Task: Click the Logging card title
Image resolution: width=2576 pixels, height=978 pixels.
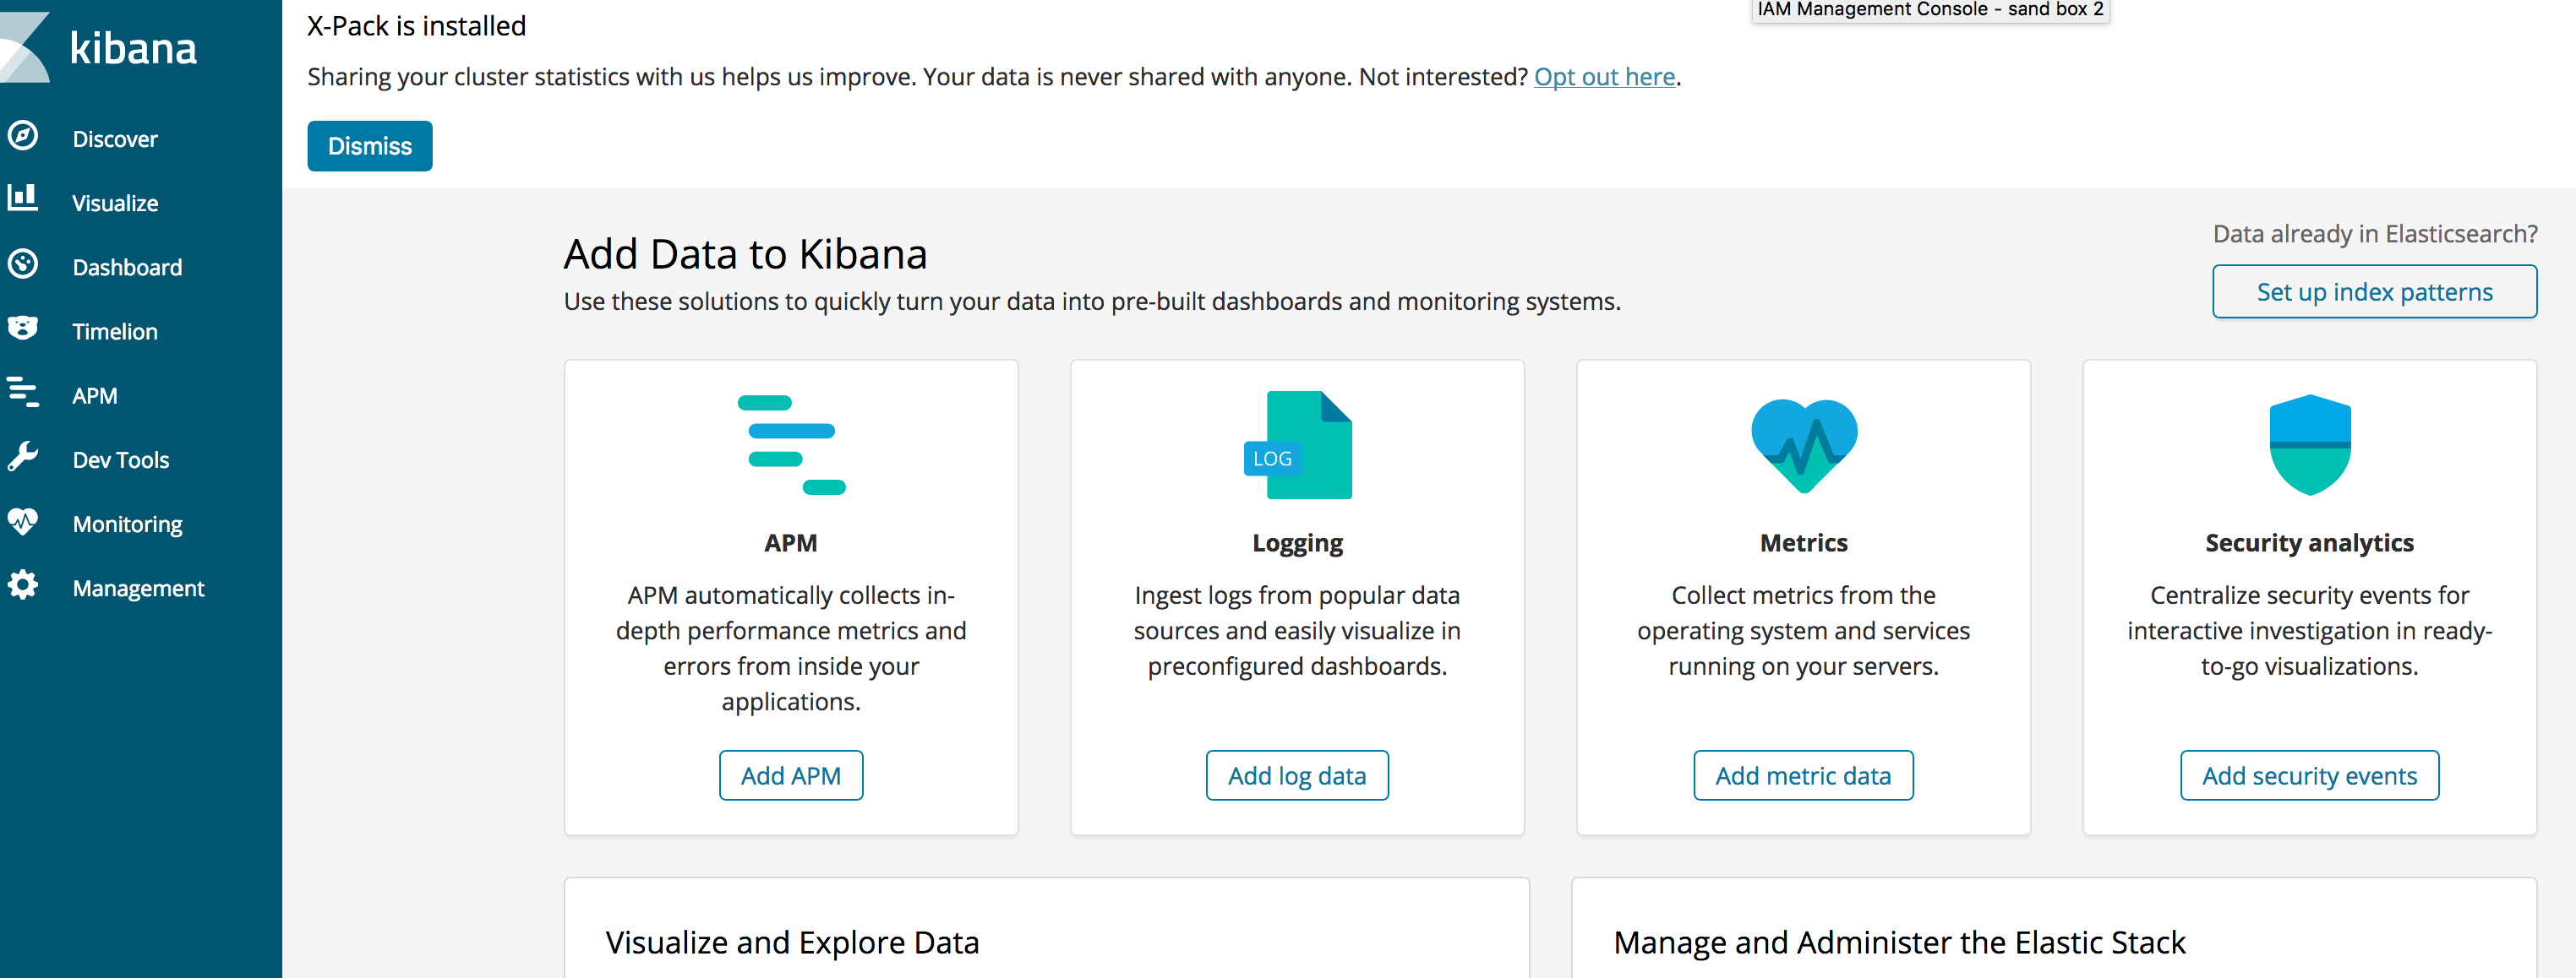Action: (x=1297, y=542)
